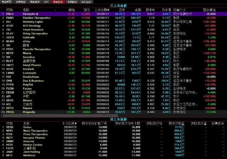Sort listed table by 涨幅 column header
This screenshot has width=227, height=159.
(x=72, y=10)
